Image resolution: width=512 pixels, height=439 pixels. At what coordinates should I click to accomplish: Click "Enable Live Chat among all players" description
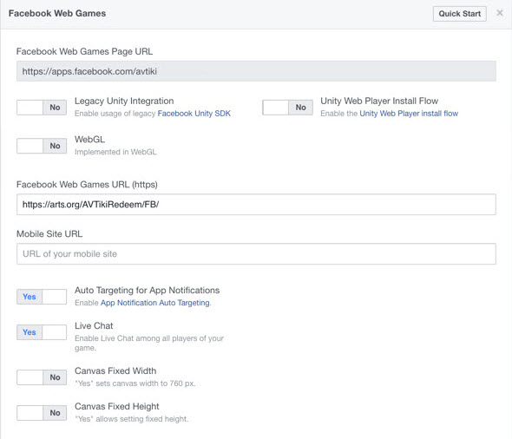click(x=149, y=343)
